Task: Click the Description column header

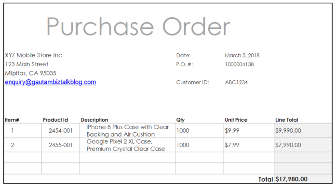Action: [94, 120]
